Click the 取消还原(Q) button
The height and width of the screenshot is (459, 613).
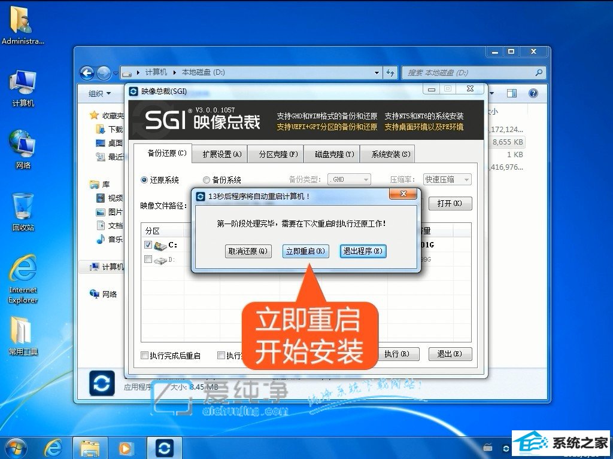click(x=248, y=252)
